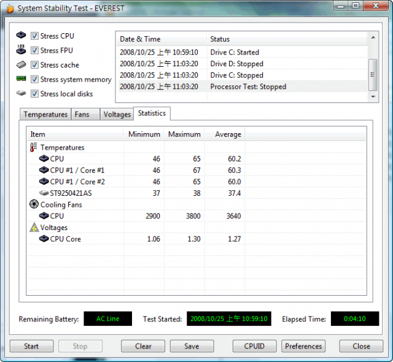
Task: Click the Test Started time display
Action: (x=229, y=318)
